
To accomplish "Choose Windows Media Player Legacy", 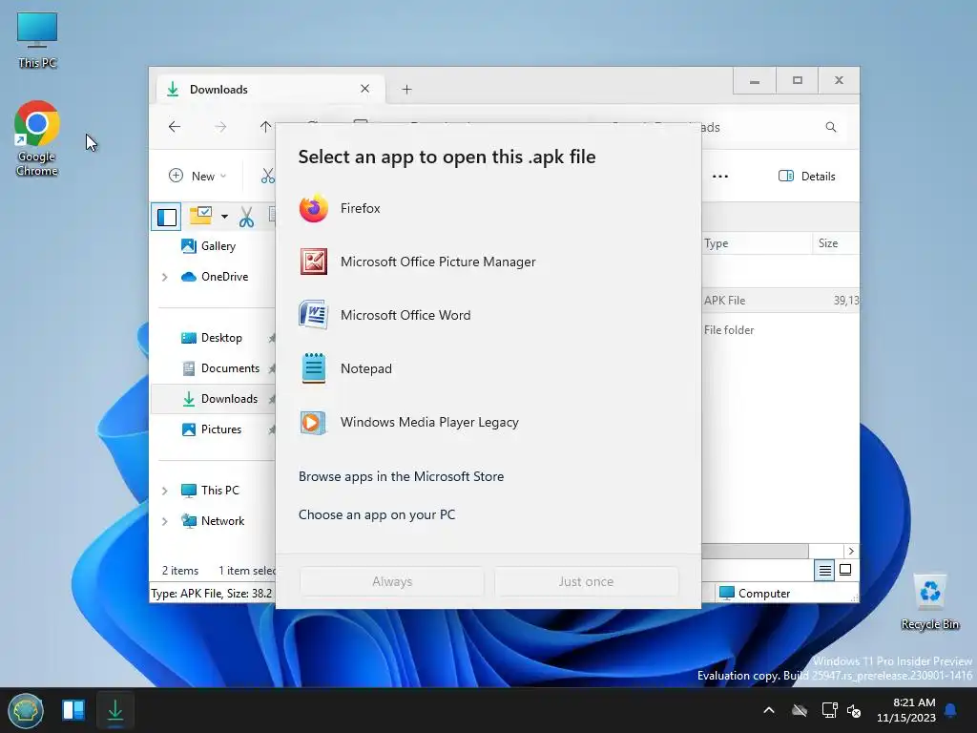I will click(x=488, y=422).
